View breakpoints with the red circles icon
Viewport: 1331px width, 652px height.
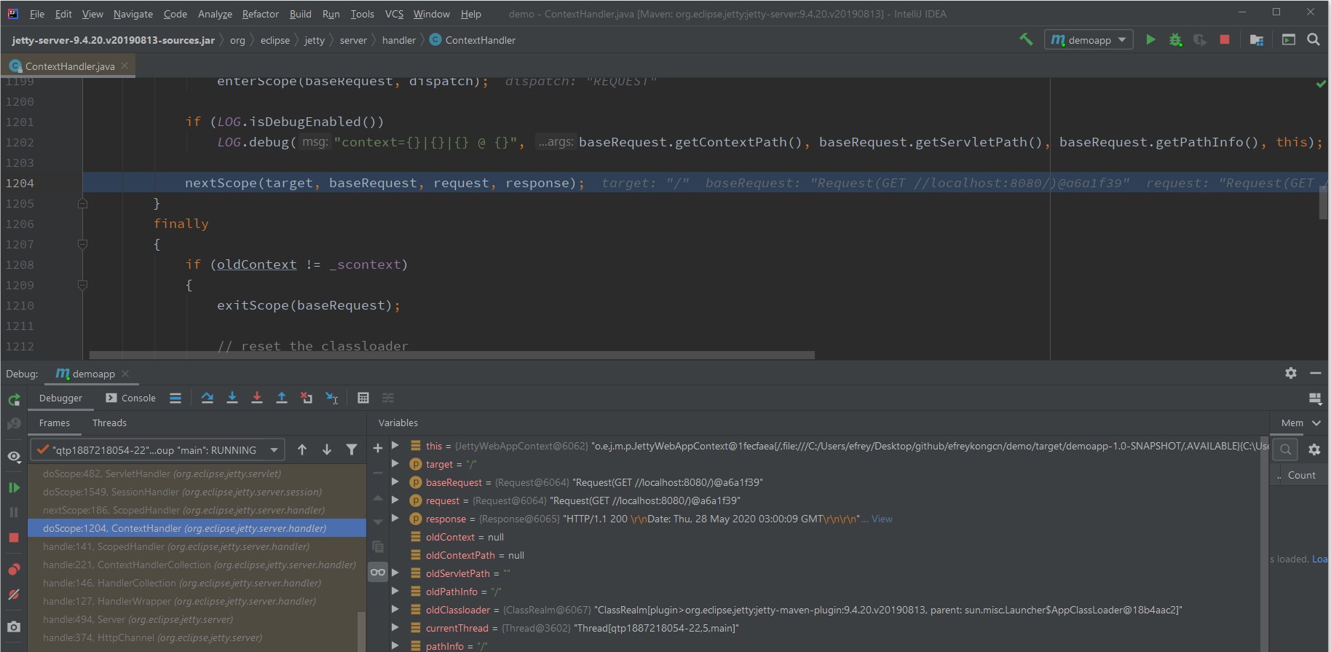click(x=14, y=569)
